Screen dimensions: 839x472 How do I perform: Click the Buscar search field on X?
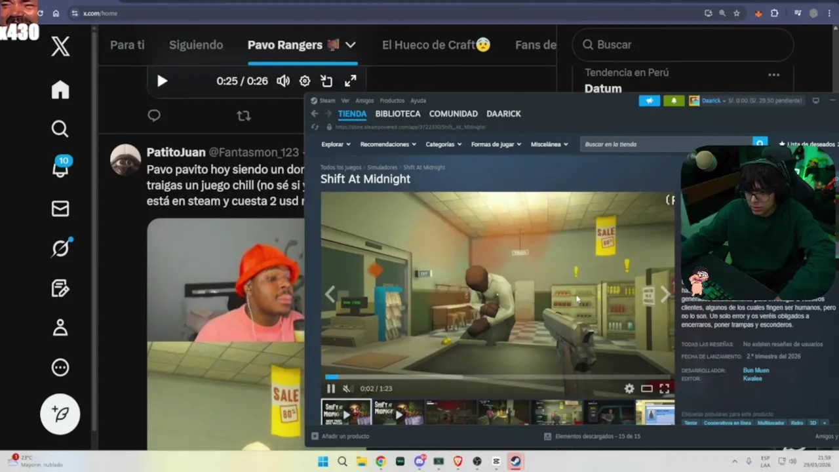click(682, 45)
